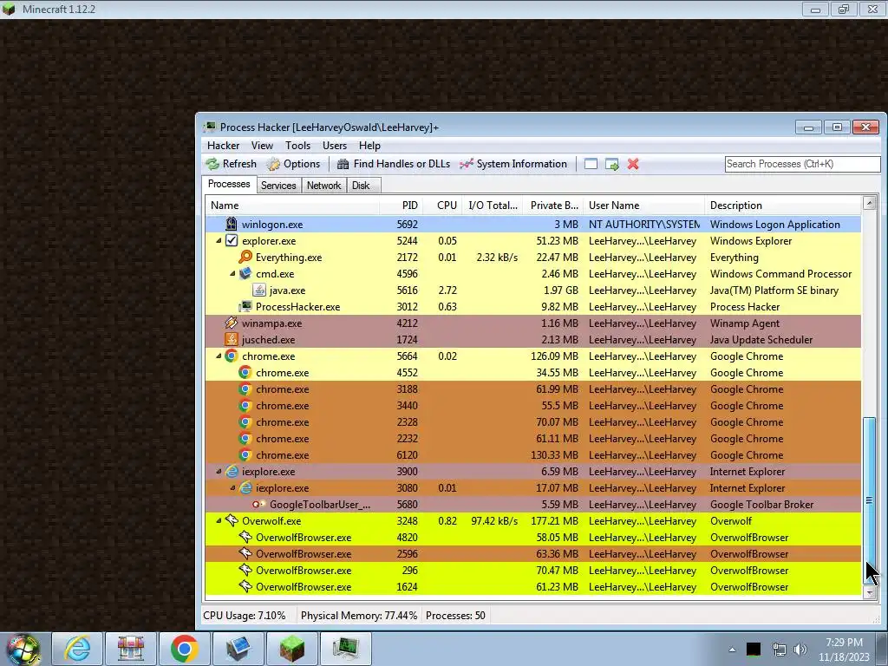888x666 pixels.
Task: Open Google Chrome from the taskbar
Action: point(184,649)
